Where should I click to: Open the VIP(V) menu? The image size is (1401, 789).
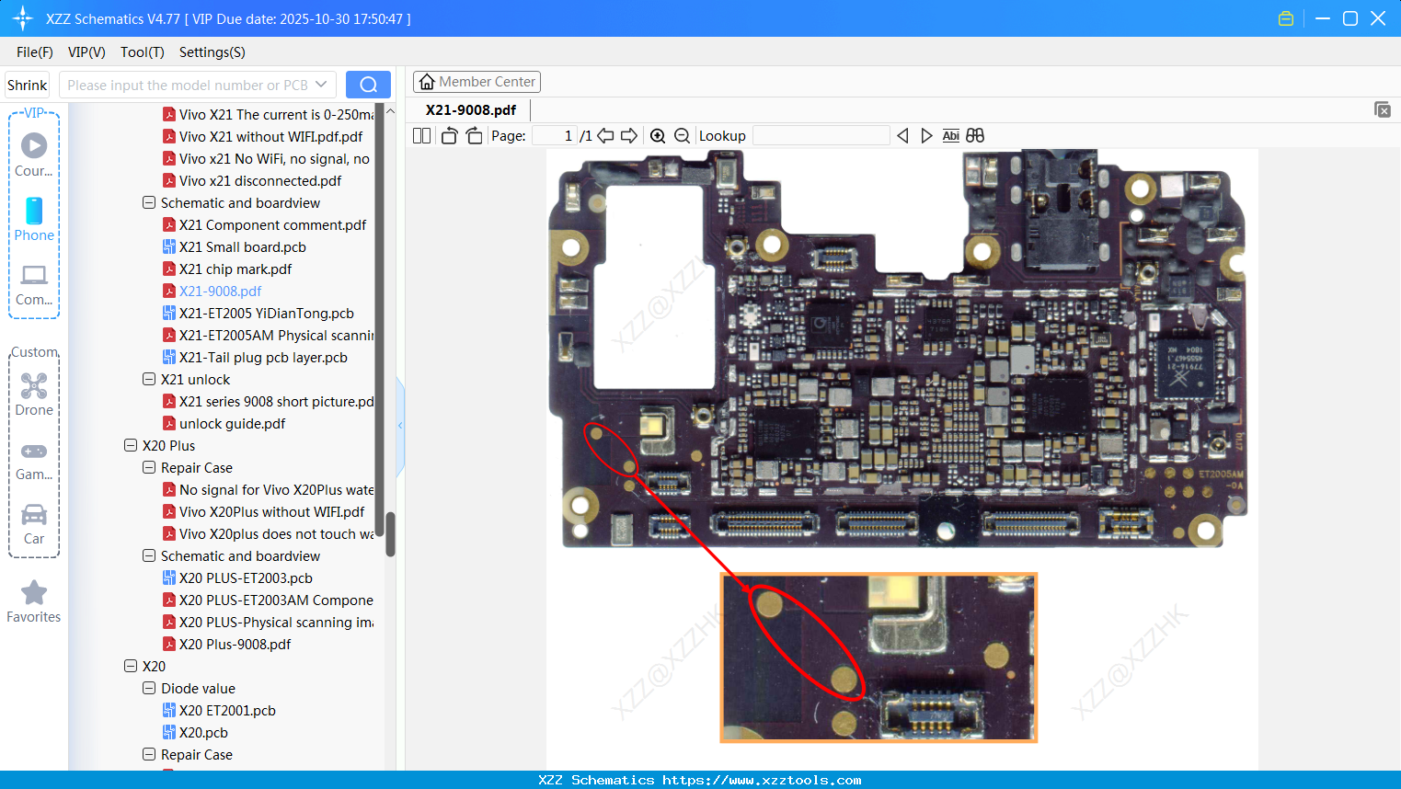click(86, 52)
